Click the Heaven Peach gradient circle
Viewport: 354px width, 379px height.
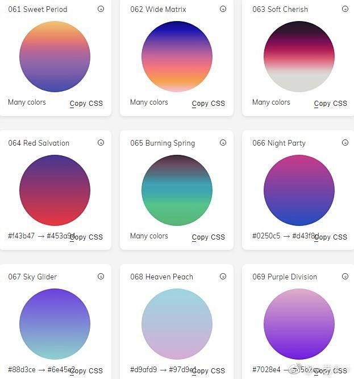(177, 324)
